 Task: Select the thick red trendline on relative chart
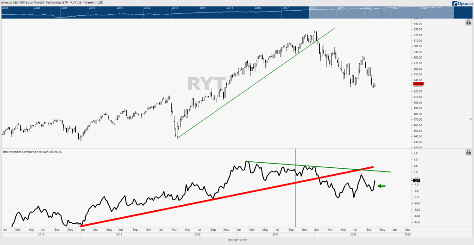(227, 196)
